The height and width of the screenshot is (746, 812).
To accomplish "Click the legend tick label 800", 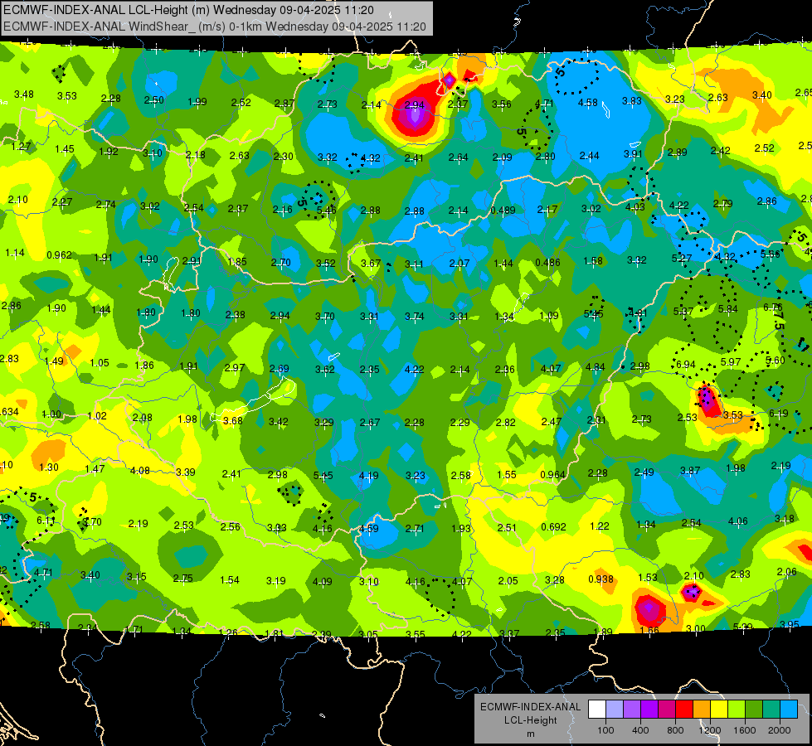I will (x=675, y=730).
